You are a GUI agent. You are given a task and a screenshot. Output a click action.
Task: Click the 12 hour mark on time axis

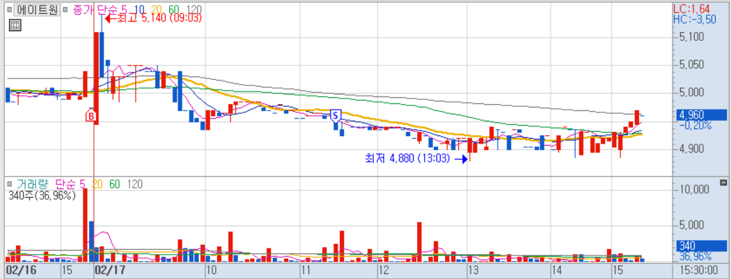pyautogui.click(x=383, y=270)
